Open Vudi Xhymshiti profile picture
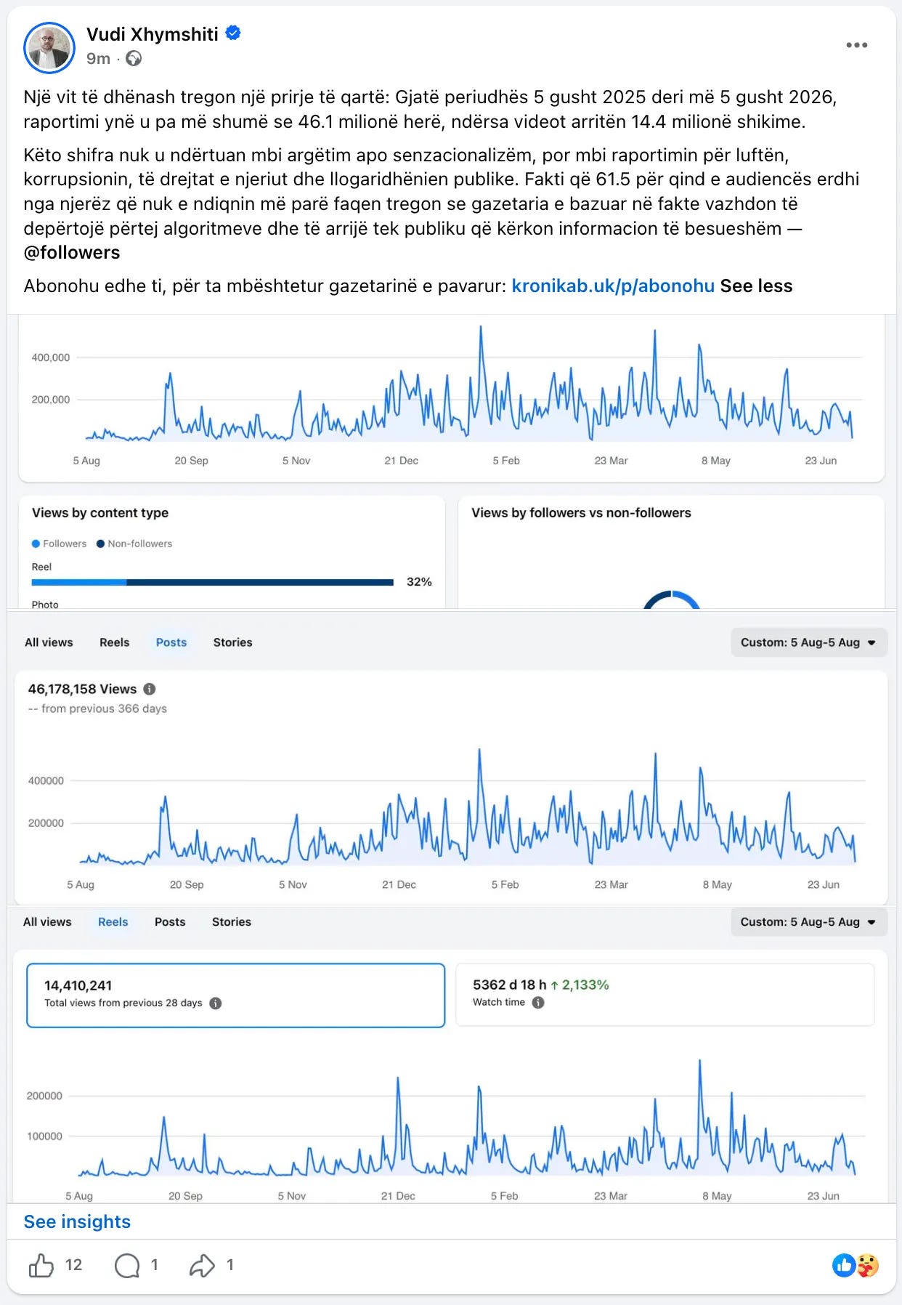Viewport: 902px width, 1305px height. [49, 47]
